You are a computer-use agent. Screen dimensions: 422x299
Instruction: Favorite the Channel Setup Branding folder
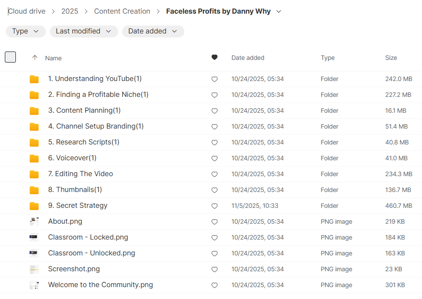point(214,127)
